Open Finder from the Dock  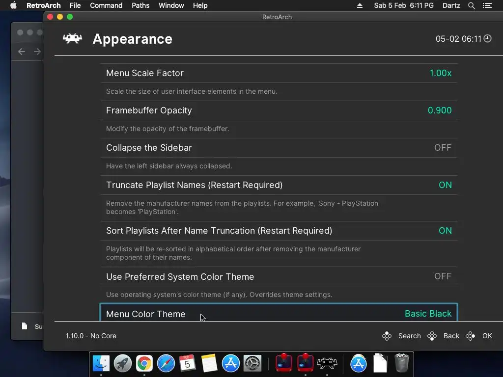pyautogui.click(x=101, y=363)
